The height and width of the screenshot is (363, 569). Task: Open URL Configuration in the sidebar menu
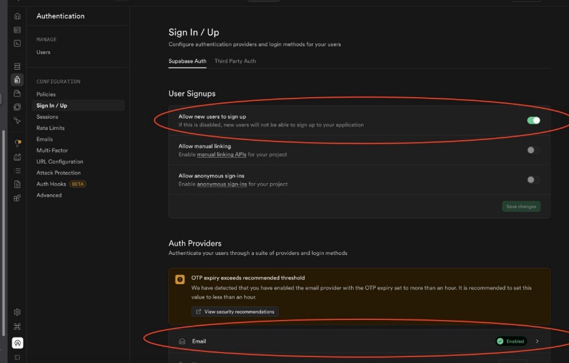pyautogui.click(x=59, y=162)
